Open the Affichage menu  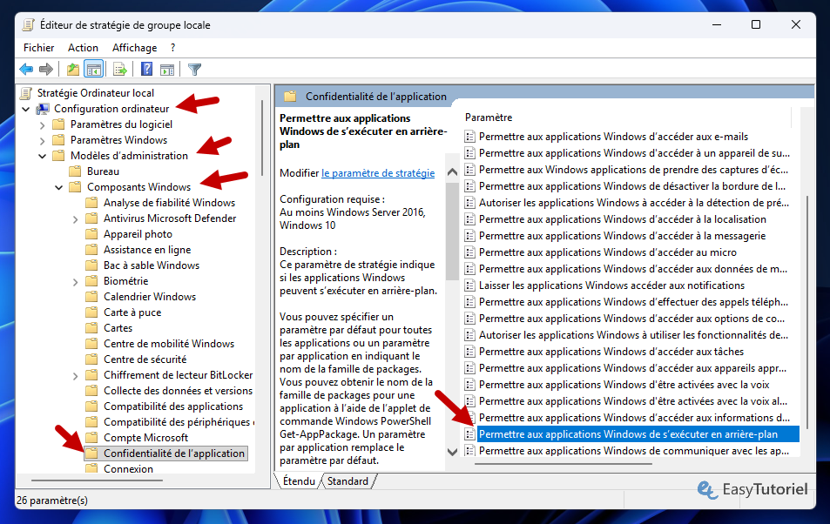click(133, 47)
